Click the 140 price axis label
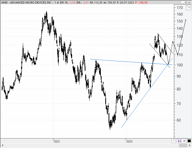Screen dimensions: 192x148 pos(180,29)
